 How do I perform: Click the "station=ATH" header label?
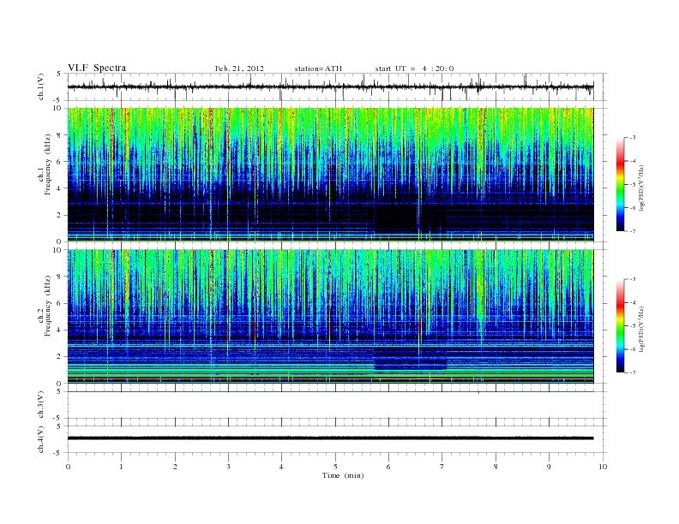(x=318, y=68)
